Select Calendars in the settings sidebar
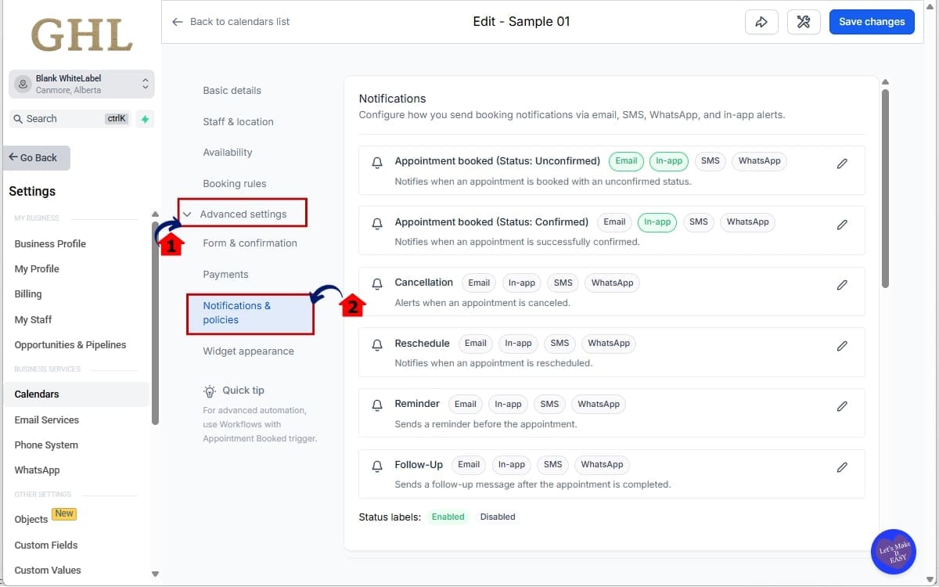The image size is (939, 587). tap(37, 394)
